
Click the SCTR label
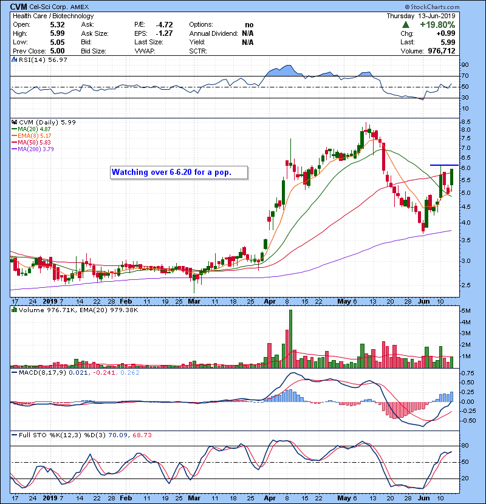click(198, 51)
